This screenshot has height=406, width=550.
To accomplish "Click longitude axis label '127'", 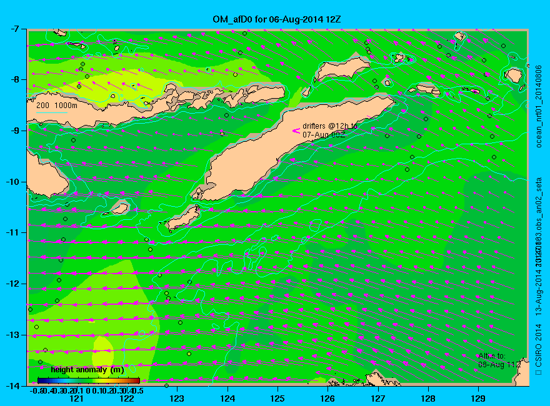I will 377,399.
